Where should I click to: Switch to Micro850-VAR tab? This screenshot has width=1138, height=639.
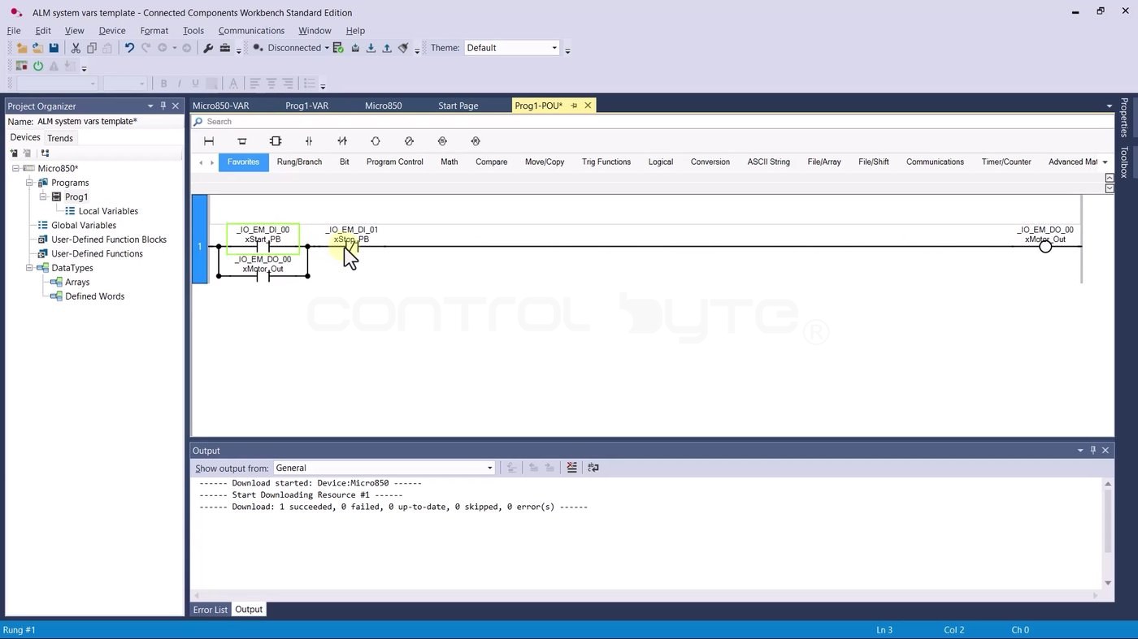[x=221, y=106]
